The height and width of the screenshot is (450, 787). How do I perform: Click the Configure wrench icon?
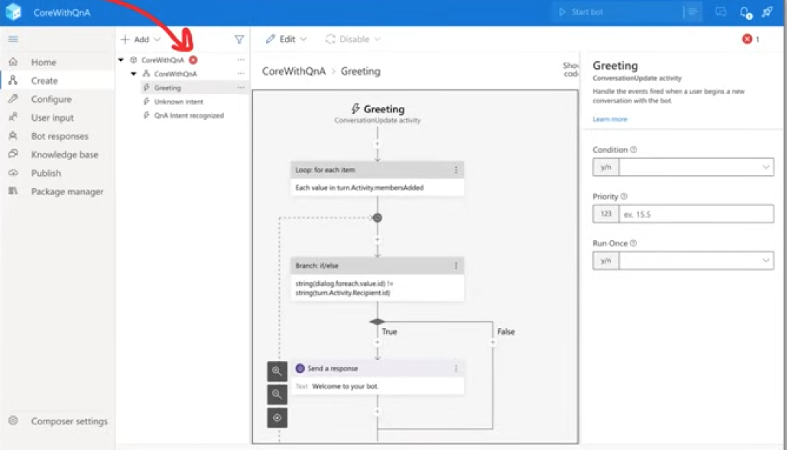coord(13,99)
